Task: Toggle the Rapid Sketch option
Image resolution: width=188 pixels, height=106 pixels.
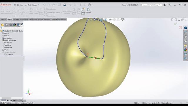Action: tap(83, 11)
